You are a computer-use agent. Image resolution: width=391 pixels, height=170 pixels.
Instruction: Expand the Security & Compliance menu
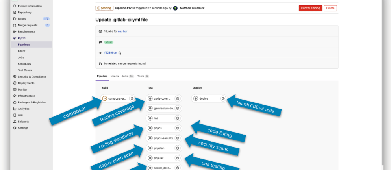(x=32, y=77)
